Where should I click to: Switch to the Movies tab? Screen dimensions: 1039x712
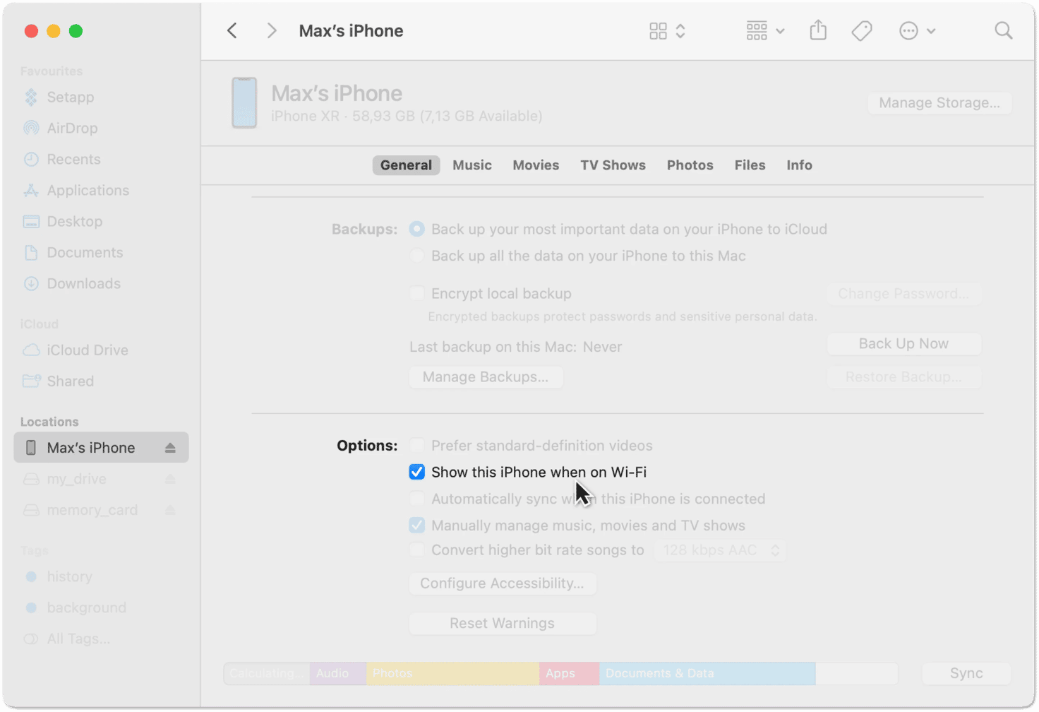[x=536, y=165]
